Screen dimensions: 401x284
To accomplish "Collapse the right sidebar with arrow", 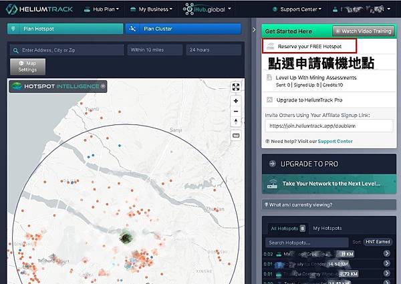I will click(x=254, y=30).
